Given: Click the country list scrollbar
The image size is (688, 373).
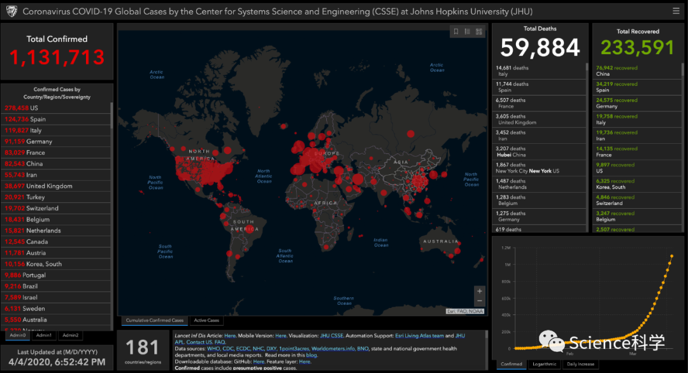Looking at the screenshot, I should click(x=111, y=116).
